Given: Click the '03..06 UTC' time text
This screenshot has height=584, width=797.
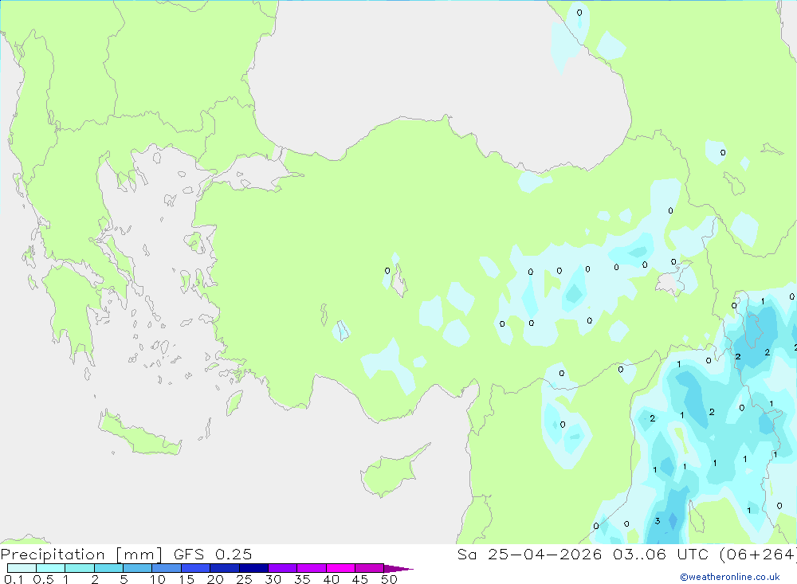Looking at the screenshot, I should click(x=661, y=555).
